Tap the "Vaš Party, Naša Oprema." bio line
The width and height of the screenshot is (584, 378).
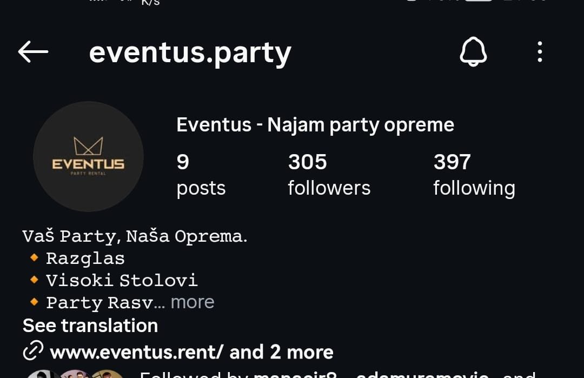135,236
